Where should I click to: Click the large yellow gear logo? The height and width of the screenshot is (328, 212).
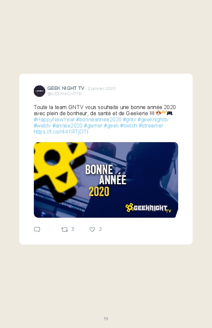[60, 170]
